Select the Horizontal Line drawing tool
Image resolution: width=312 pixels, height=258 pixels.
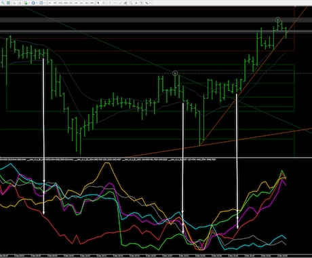click(x=115, y=3)
